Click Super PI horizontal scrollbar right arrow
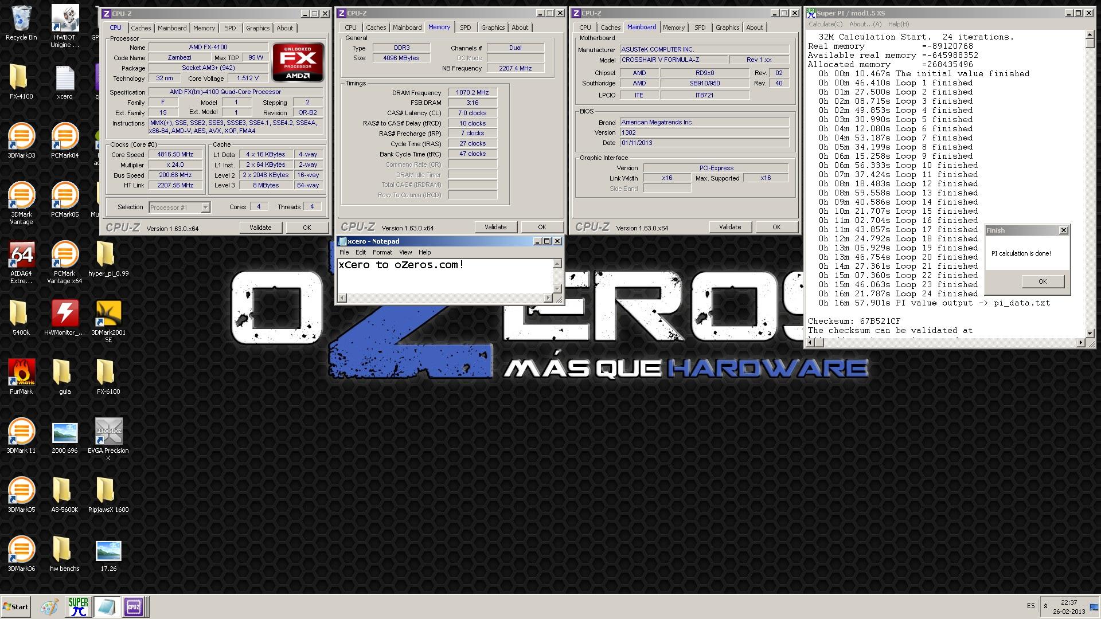The width and height of the screenshot is (1101, 619). [x=1080, y=343]
